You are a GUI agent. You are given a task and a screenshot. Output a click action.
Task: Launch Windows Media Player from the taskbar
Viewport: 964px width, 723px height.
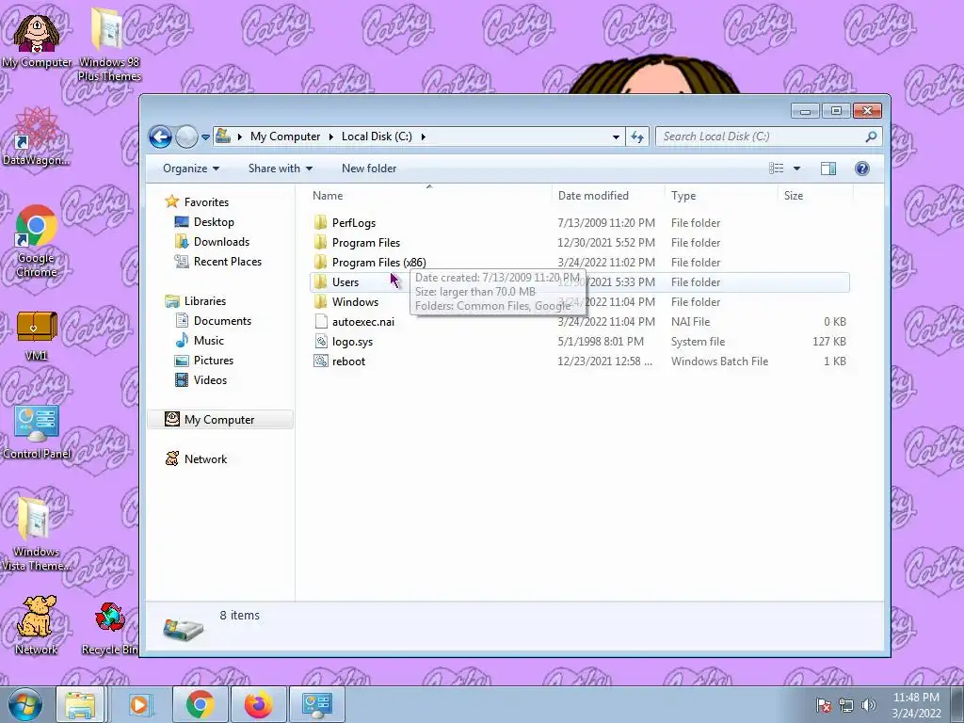point(139,704)
